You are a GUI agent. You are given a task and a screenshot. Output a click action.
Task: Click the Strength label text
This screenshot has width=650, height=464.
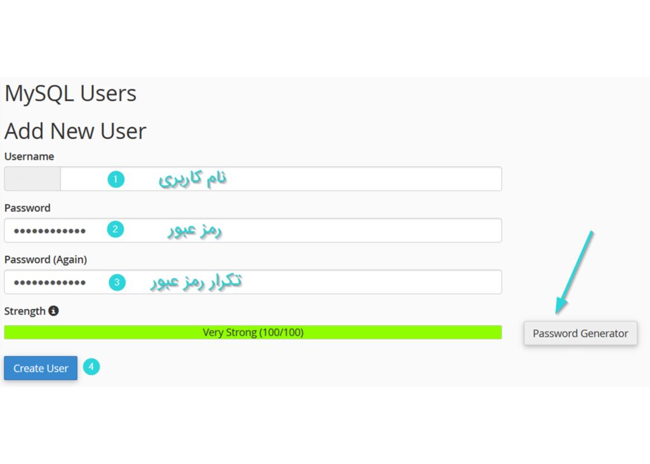(25, 311)
